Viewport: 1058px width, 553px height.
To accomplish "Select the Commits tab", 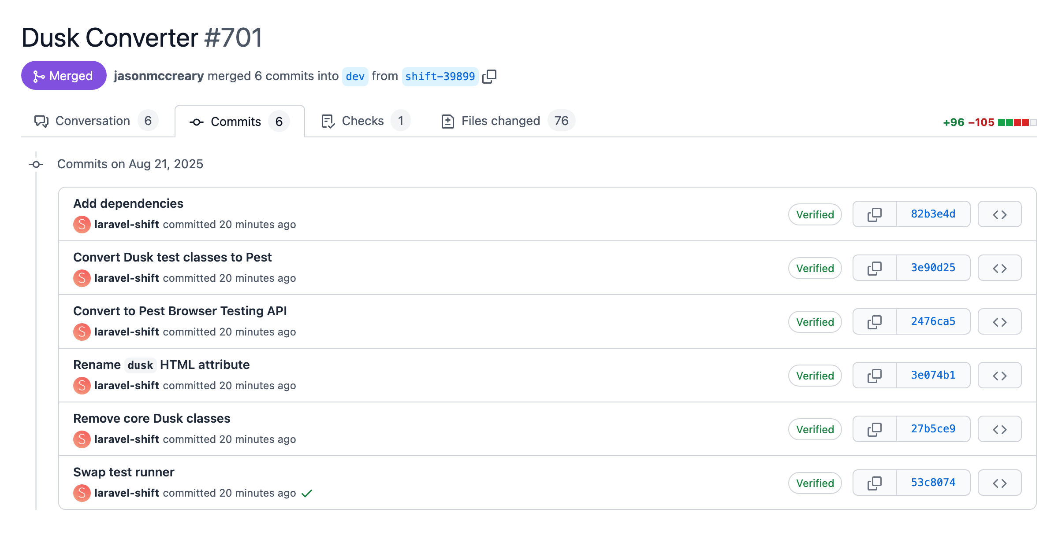I will (239, 122).
